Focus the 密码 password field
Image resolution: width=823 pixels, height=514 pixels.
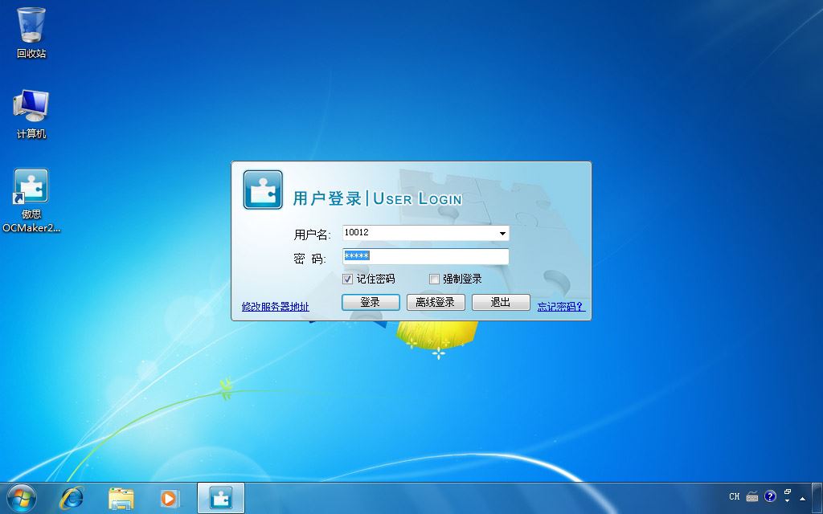[426, 256]
